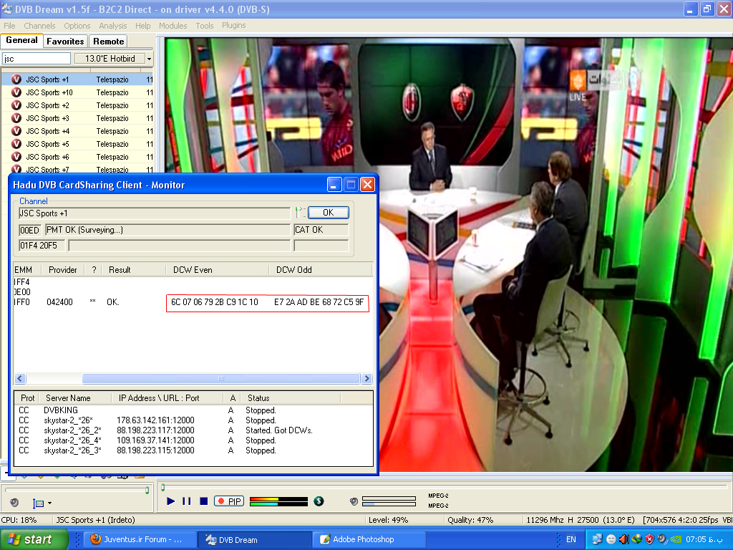Click the left arrow of the horizontal scrollbar
The width and height of the screenshot is (733, 550).
point(20,378)
